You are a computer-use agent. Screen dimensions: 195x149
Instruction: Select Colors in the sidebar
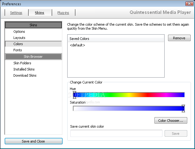tap(33, 44)
